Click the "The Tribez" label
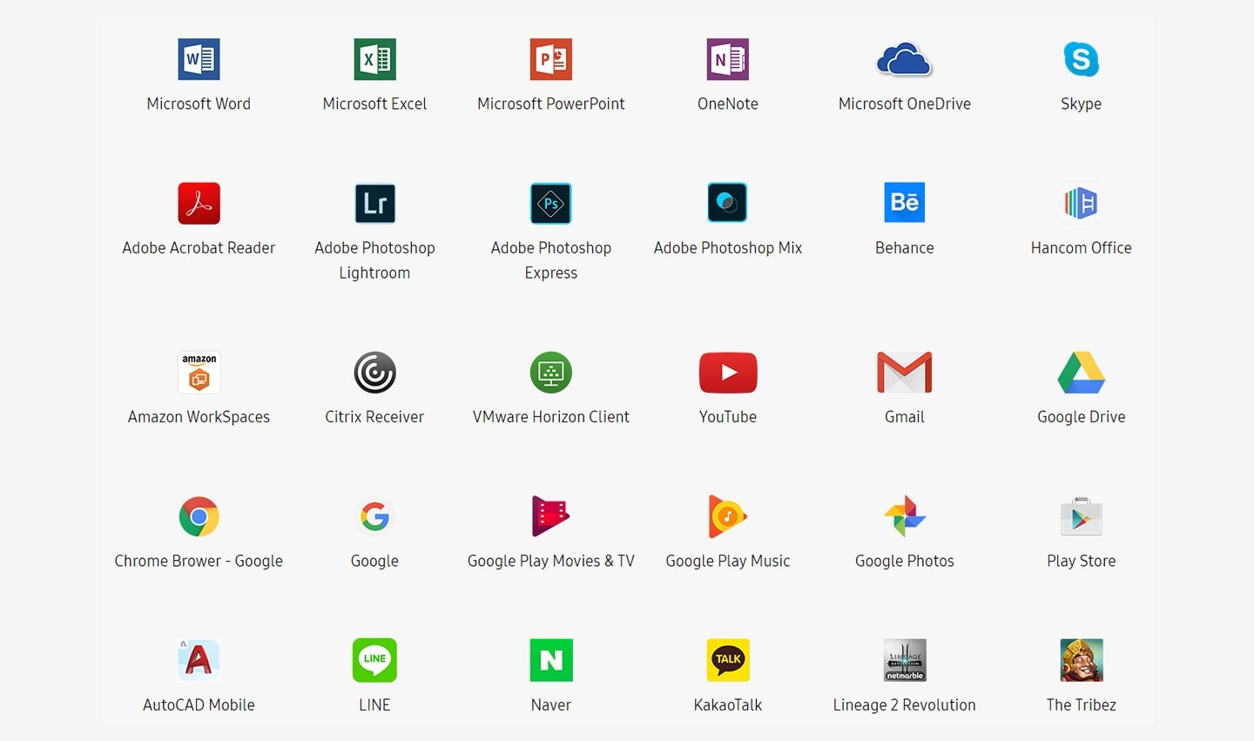The width and height of the screenshot is (1254, 741). click(x=1082, y=704)
